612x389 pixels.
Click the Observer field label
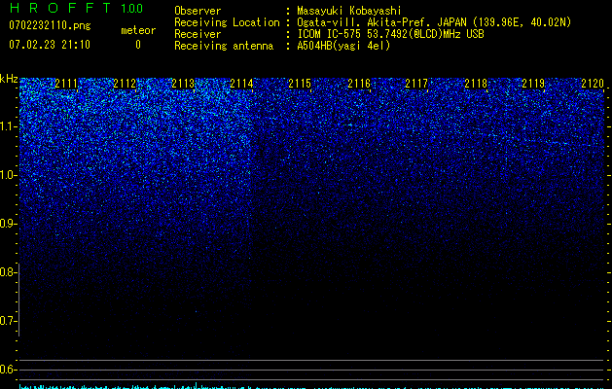click(198, 11)
